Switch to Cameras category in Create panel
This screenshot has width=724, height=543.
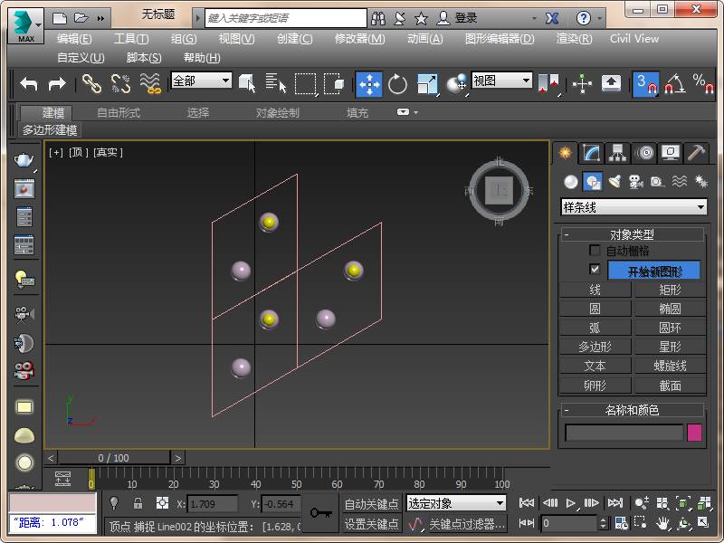tap(635, 181)
